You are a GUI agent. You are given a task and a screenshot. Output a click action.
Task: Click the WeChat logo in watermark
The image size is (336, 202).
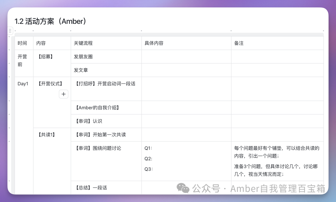tap(183, 188)
